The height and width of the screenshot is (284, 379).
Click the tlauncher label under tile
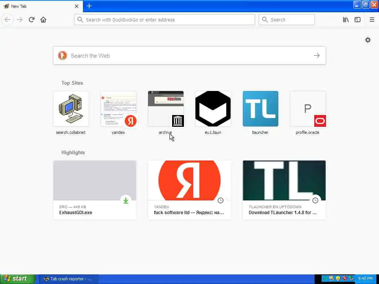point(260,133)
